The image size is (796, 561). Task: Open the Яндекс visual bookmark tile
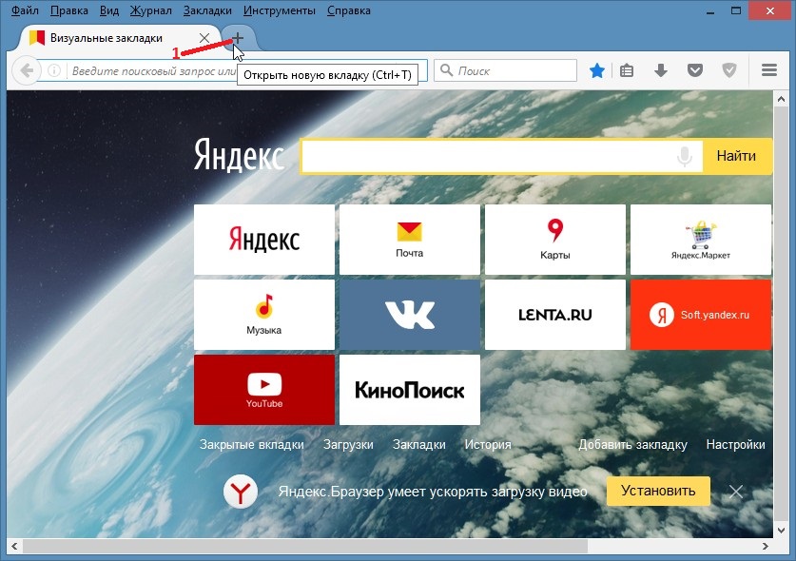[264, 239]
